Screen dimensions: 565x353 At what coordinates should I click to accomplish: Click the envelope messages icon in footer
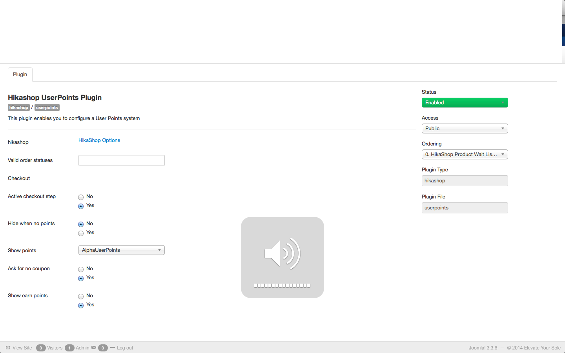94,348
